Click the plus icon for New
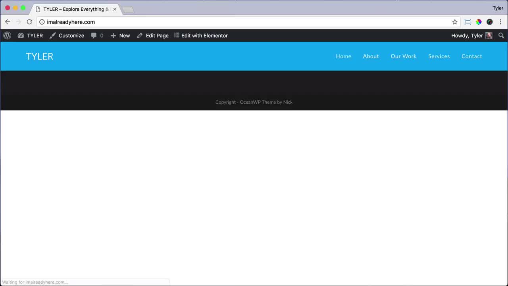The image size is (508, 286). pos(113,36)
